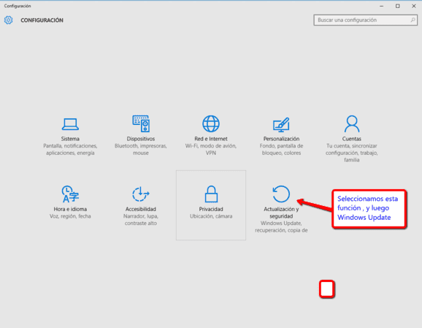Click the Configuración window title text
This screenshot has width=422, height=328.
pos(18,6)
